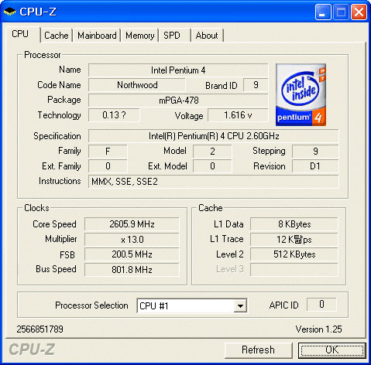Viewport: 371px width, 365px height.
Task: Click the Code Name value Northwood
Action: point(137,85)
